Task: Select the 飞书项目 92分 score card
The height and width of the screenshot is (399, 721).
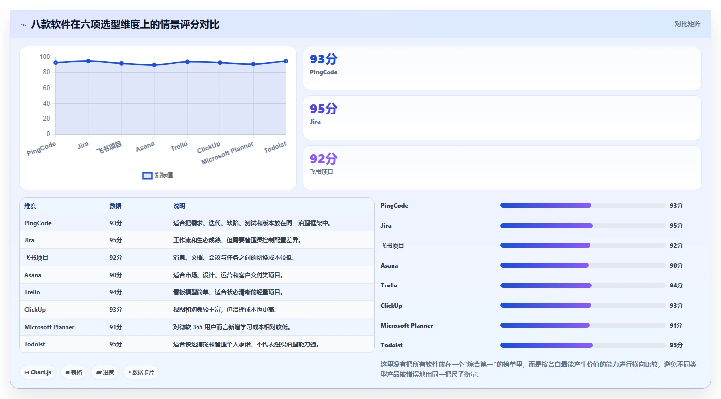Action: (502, 168)
